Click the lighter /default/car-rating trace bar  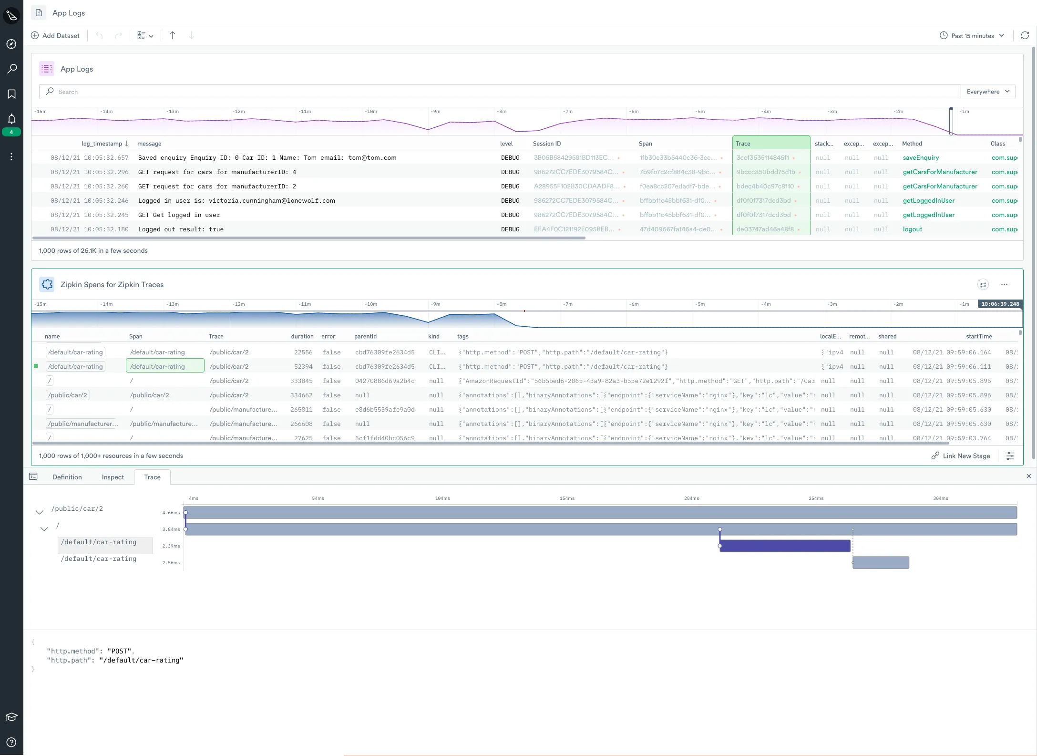pyautogui.click(x=881, y=563)
